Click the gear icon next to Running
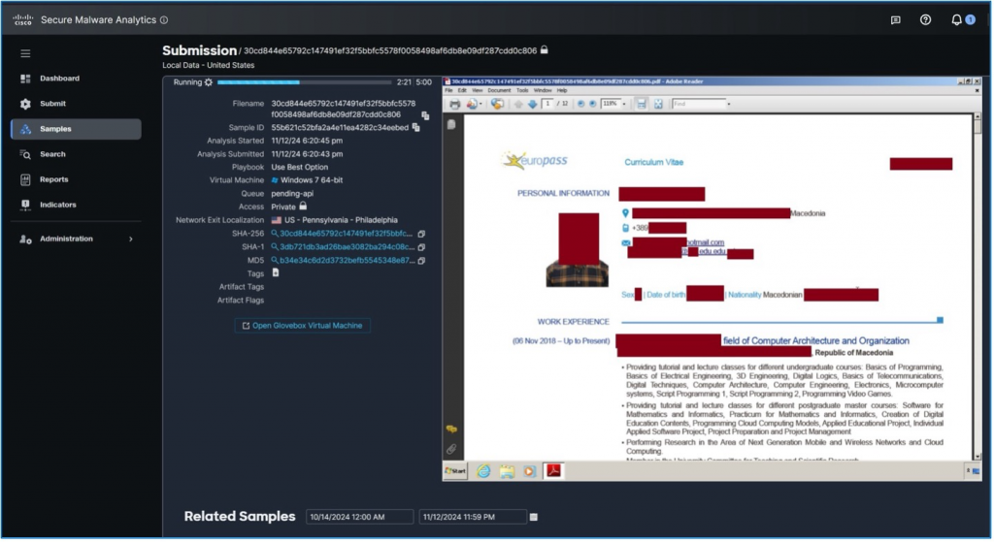Viewport: 994px width, 542px height. [x=208, y=82]
